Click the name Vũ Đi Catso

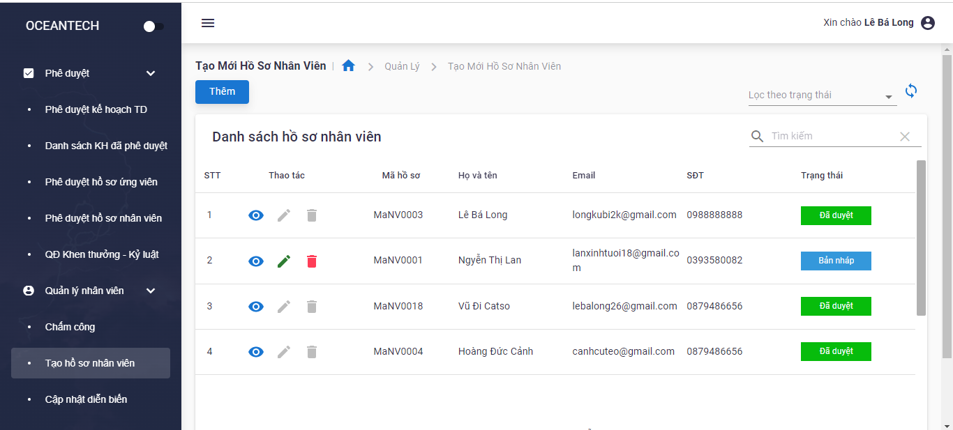[484, 306]
